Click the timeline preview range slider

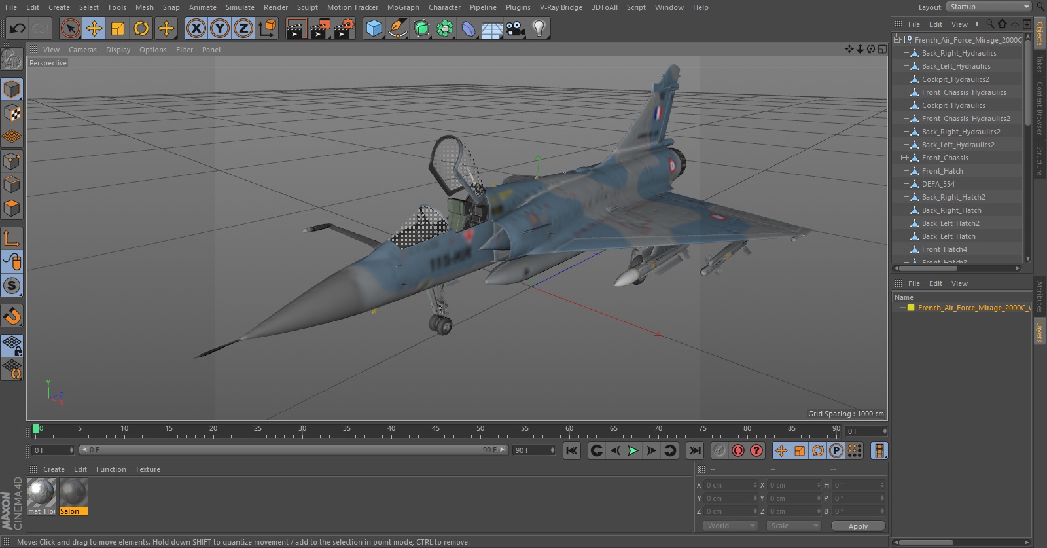tap(293, 450)
